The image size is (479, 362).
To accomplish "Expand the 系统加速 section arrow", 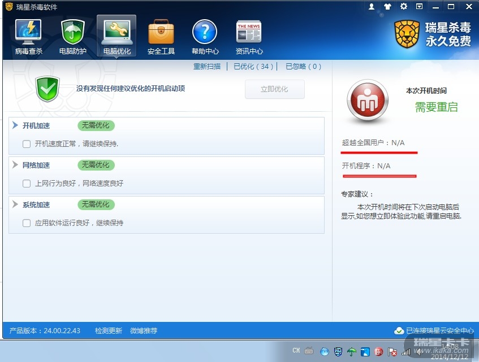I will pyautogui.click(x=15, y=204).
